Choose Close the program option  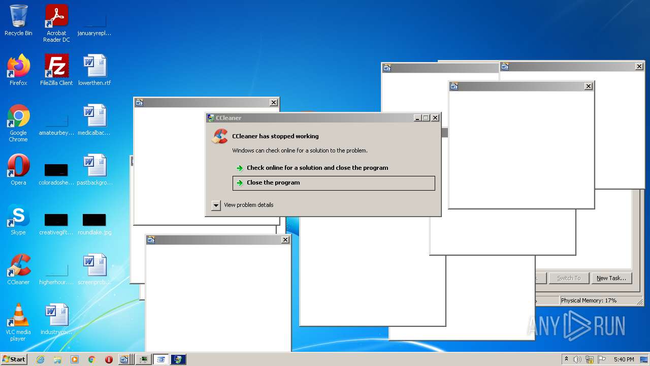pyautogui.click(x=334, y=183)
